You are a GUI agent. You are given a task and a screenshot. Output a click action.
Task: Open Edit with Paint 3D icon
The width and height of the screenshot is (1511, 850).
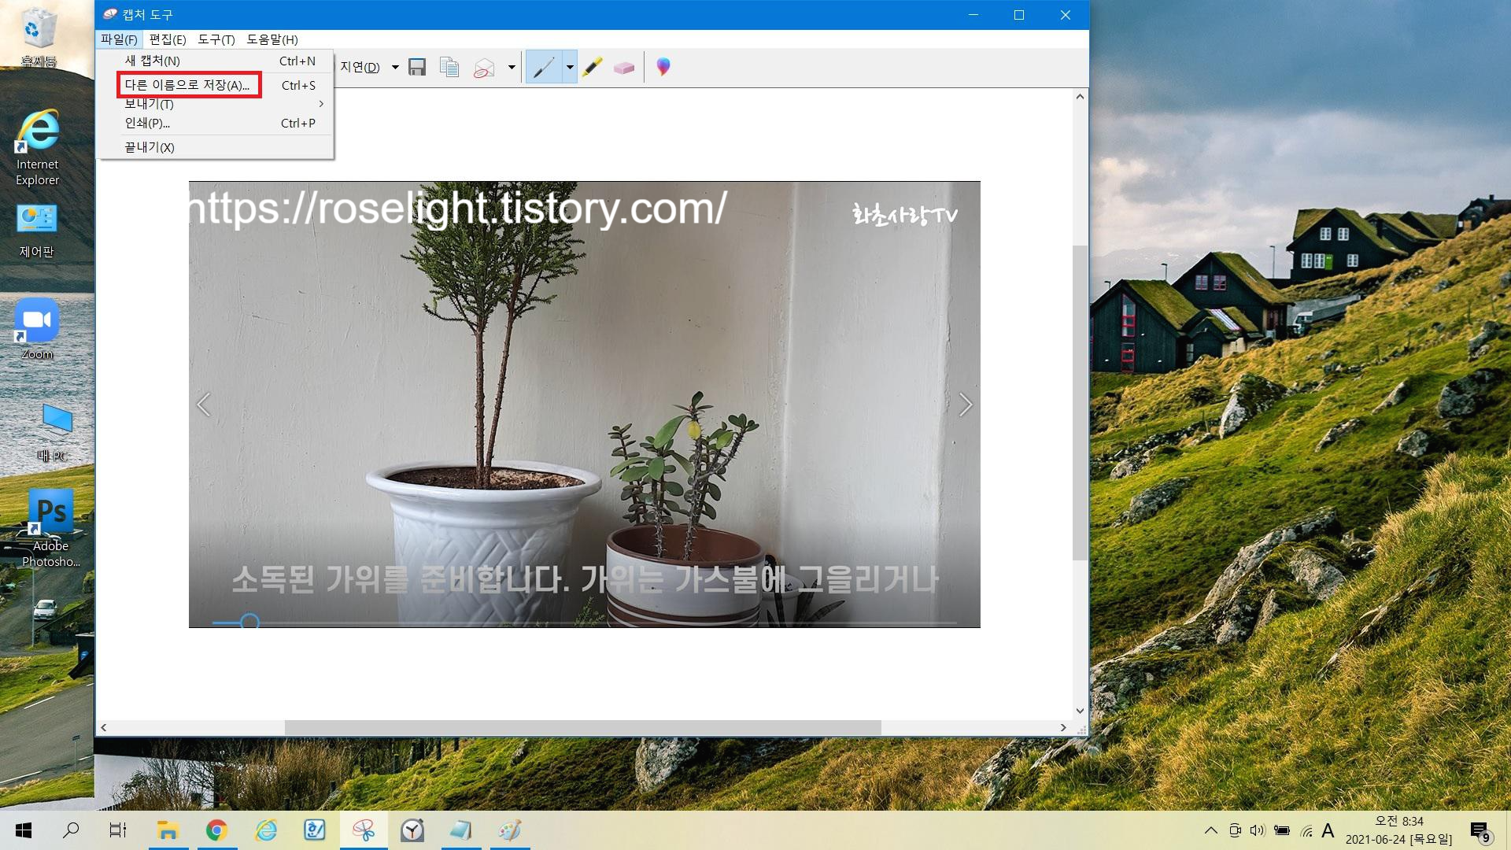click(663, 67)
